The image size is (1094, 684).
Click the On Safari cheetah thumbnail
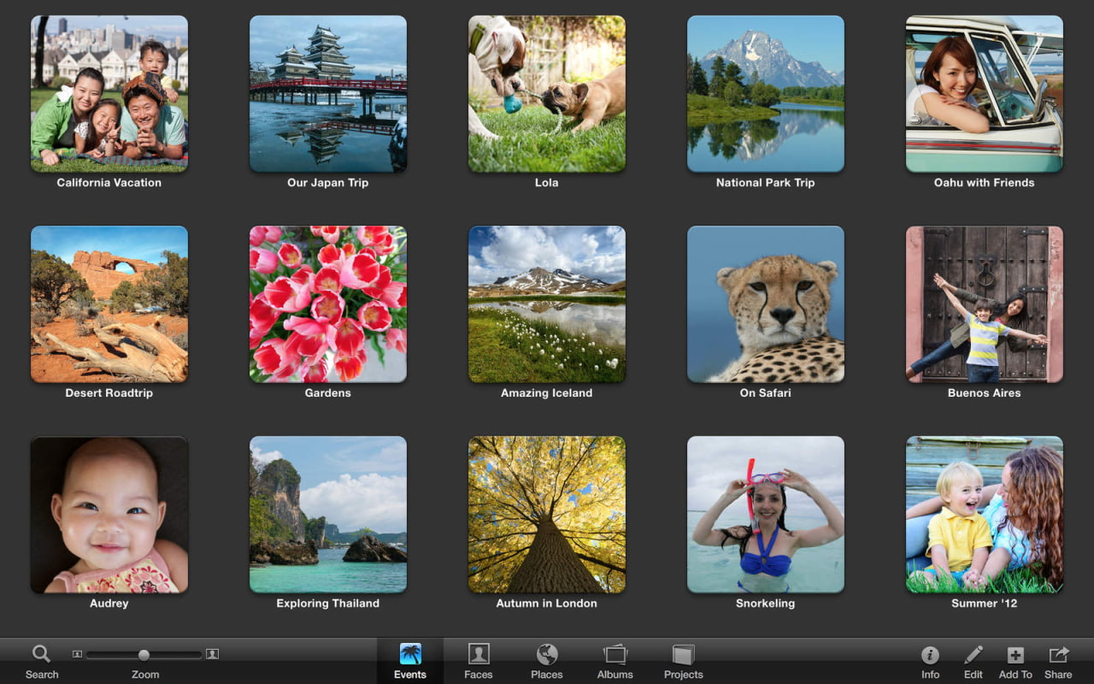point(766,304)
